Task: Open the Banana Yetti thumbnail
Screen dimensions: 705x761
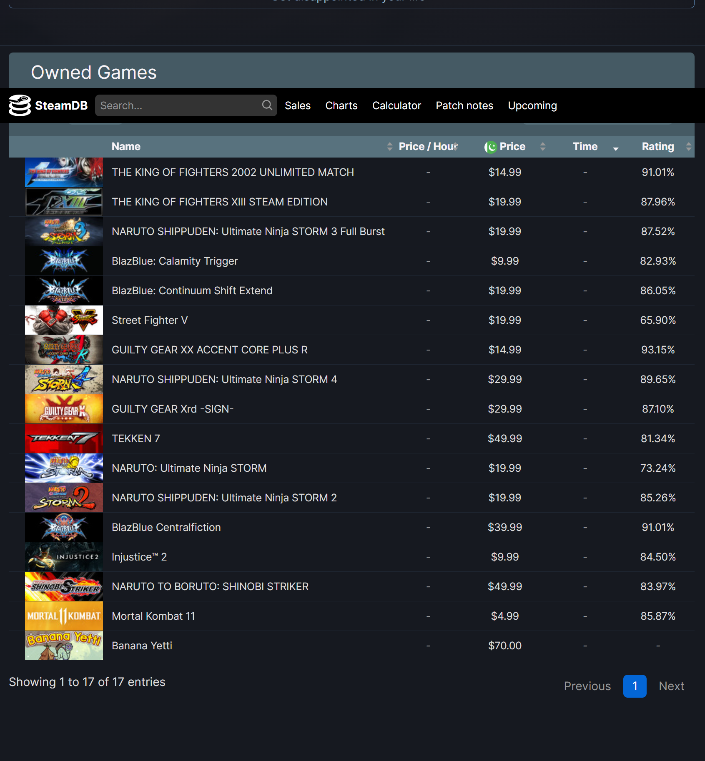Action: tap(64, 646)
